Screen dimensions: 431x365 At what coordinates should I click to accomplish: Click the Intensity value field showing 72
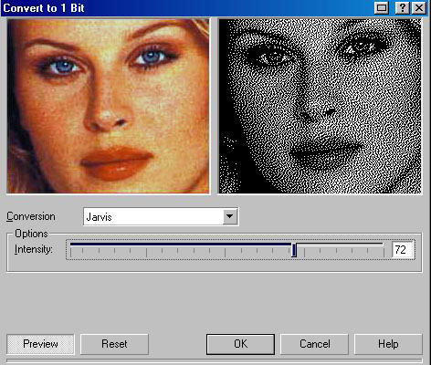(x=402, y=250)
